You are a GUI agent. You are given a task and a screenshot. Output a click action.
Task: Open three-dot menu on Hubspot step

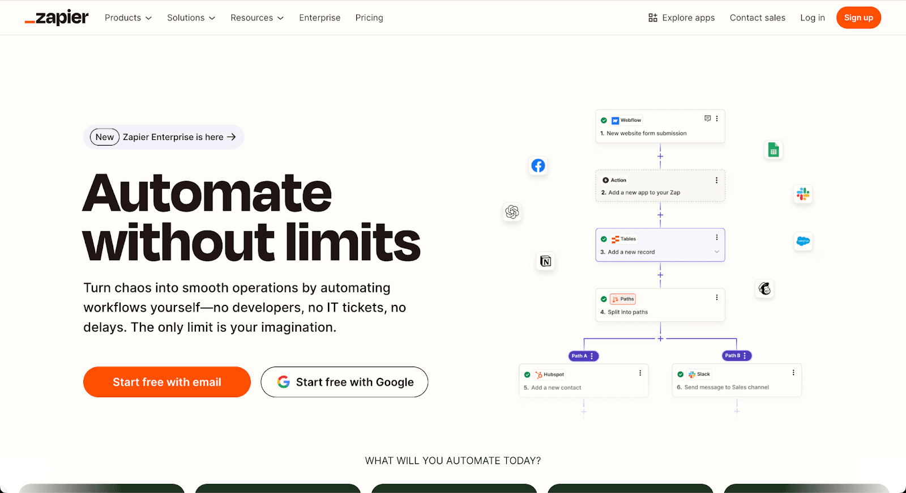[640, 373]
